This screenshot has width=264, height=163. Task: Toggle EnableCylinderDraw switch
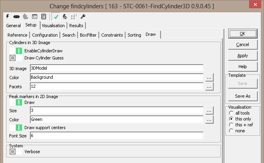tap(16, 51)
